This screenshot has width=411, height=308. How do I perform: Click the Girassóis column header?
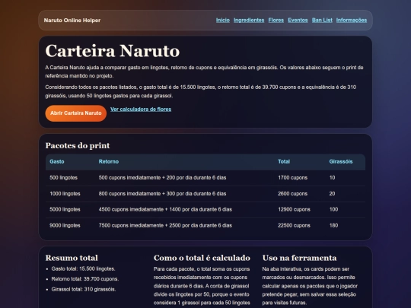(x=341, y=161)
